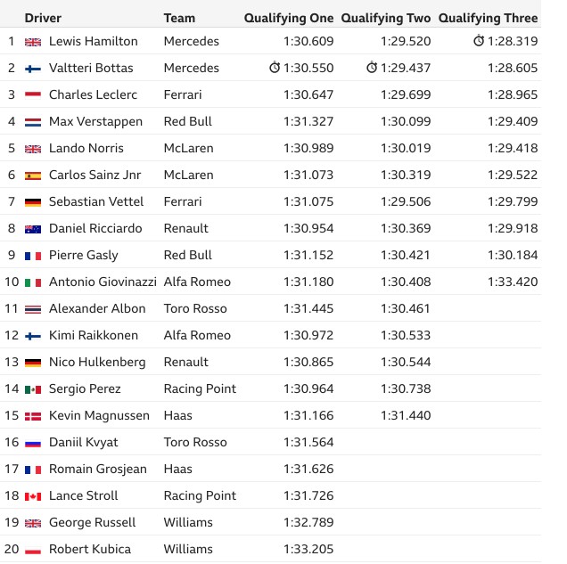Click the Finnish flag beside Valtteri Bottas
This screenshot has height=564, width=567.
(33, 69)
